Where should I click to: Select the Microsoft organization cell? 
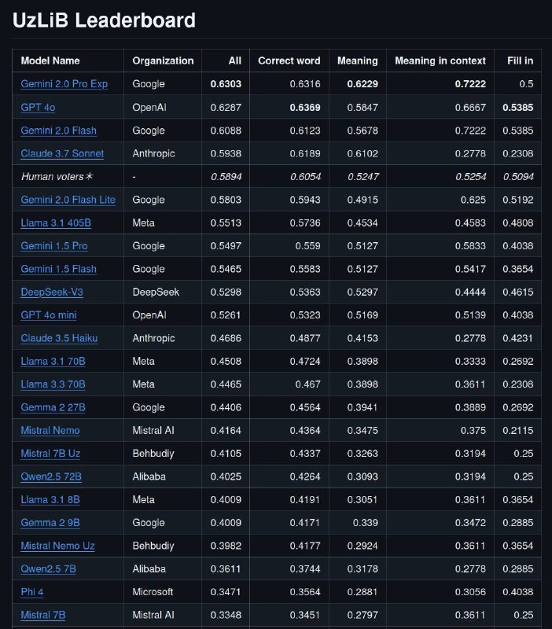(x=153, y=592)
